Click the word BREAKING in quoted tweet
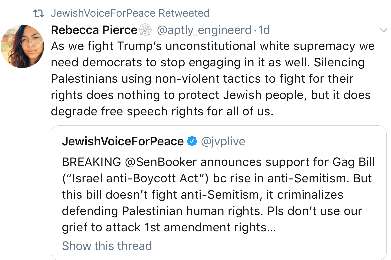 tap(92, 162)
